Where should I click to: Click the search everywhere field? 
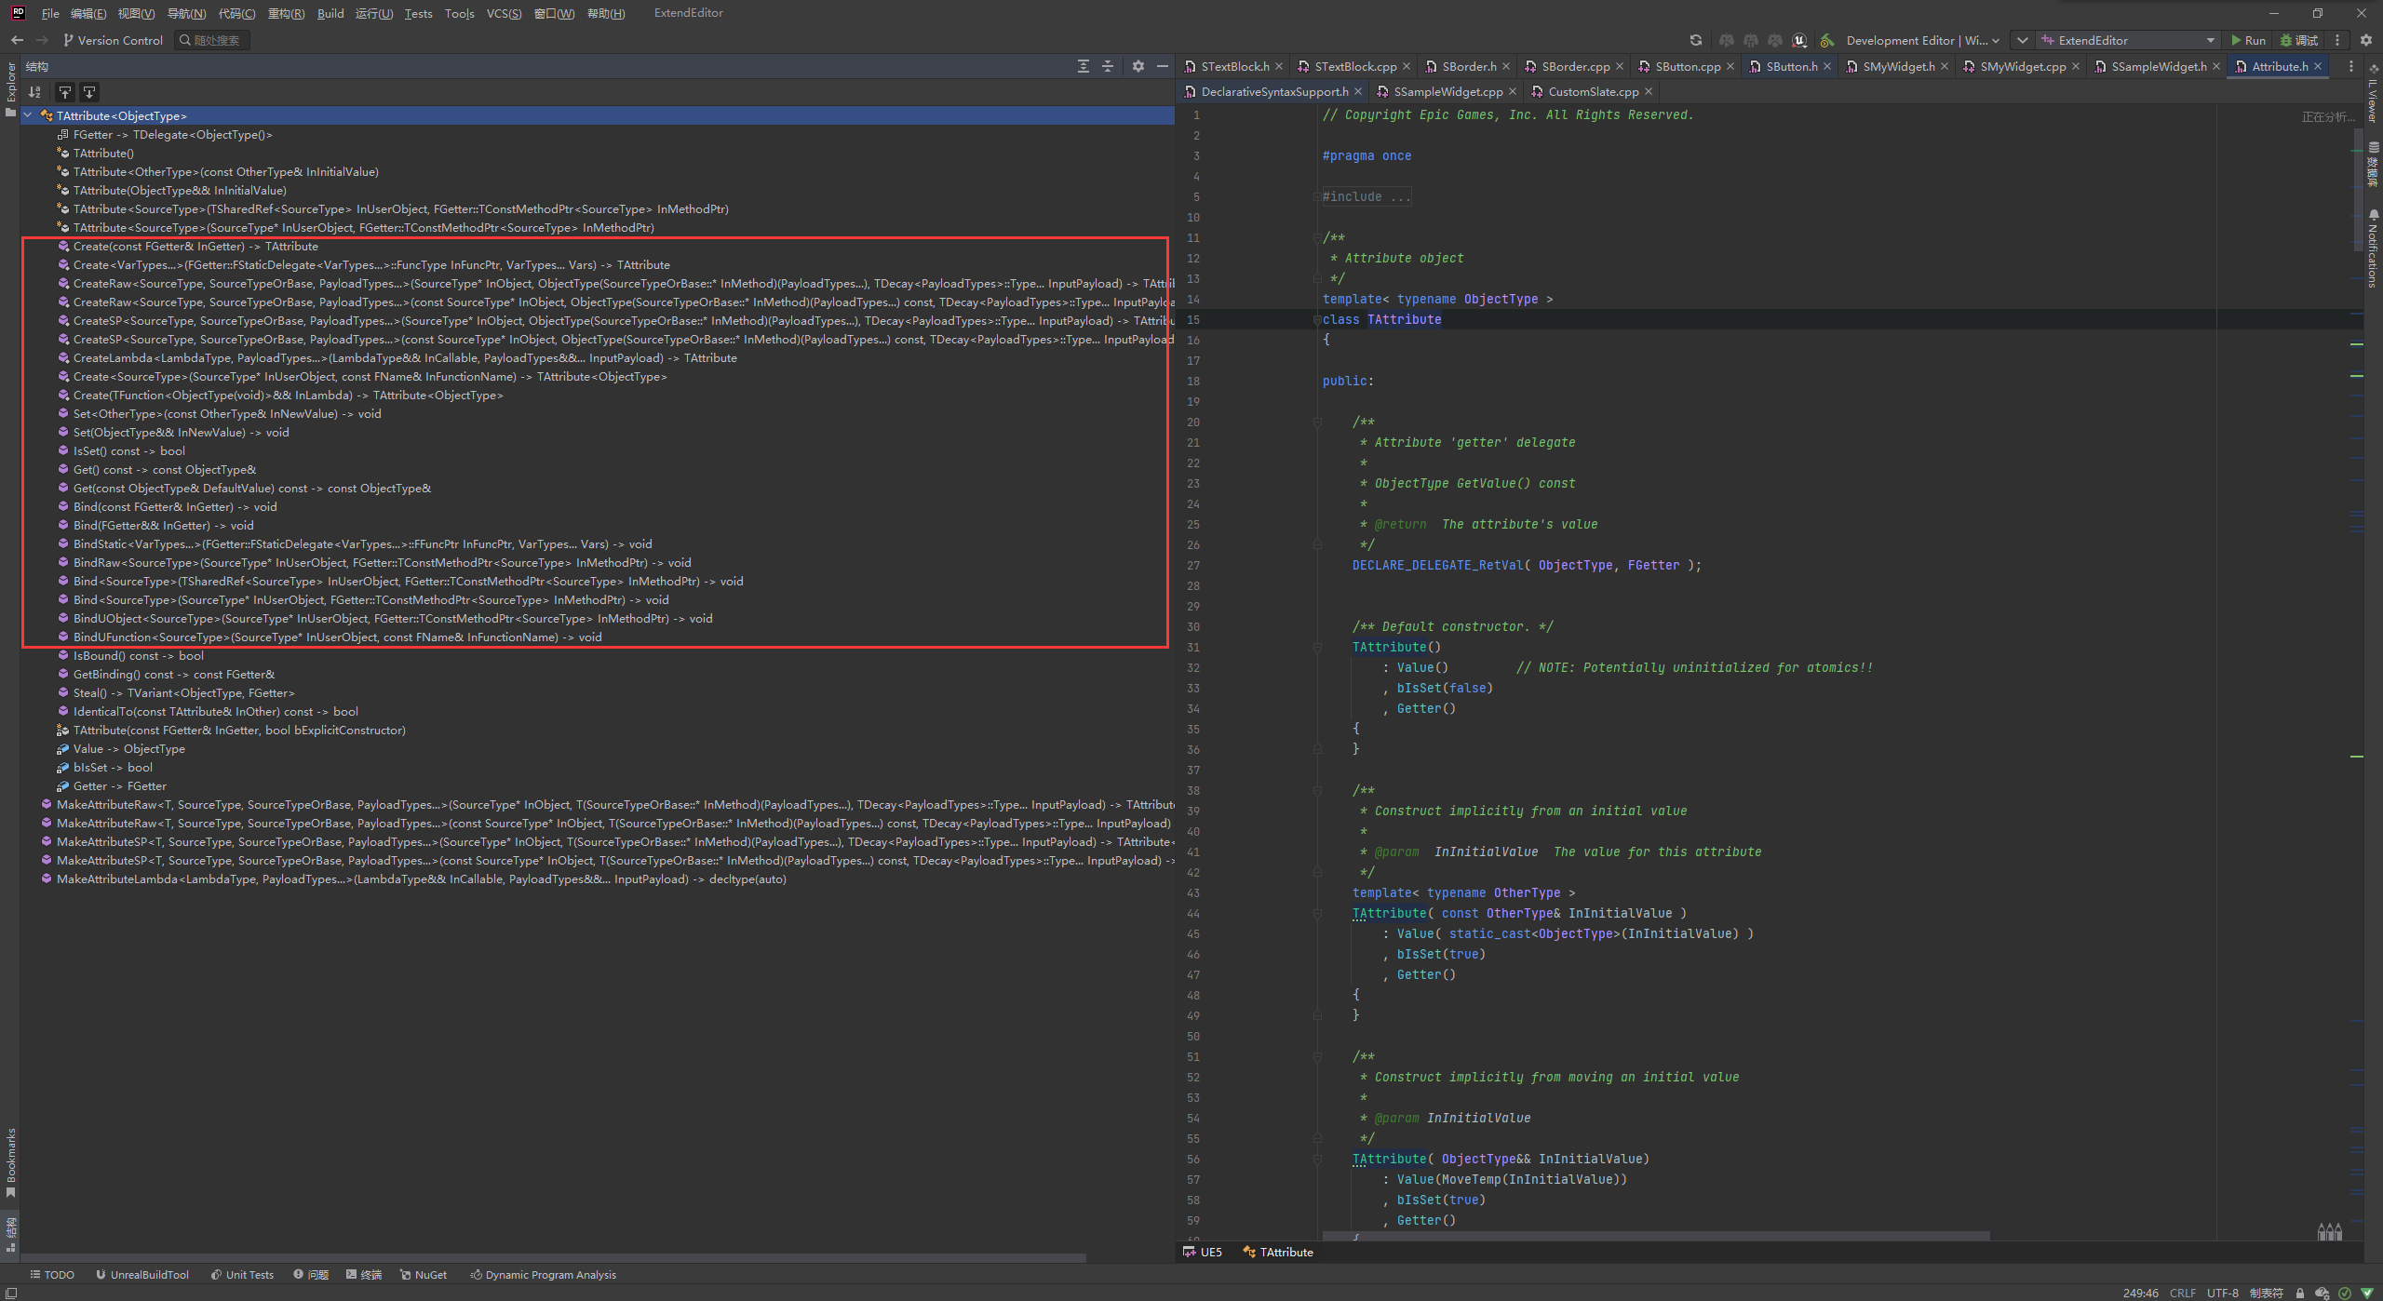point(212,40)
